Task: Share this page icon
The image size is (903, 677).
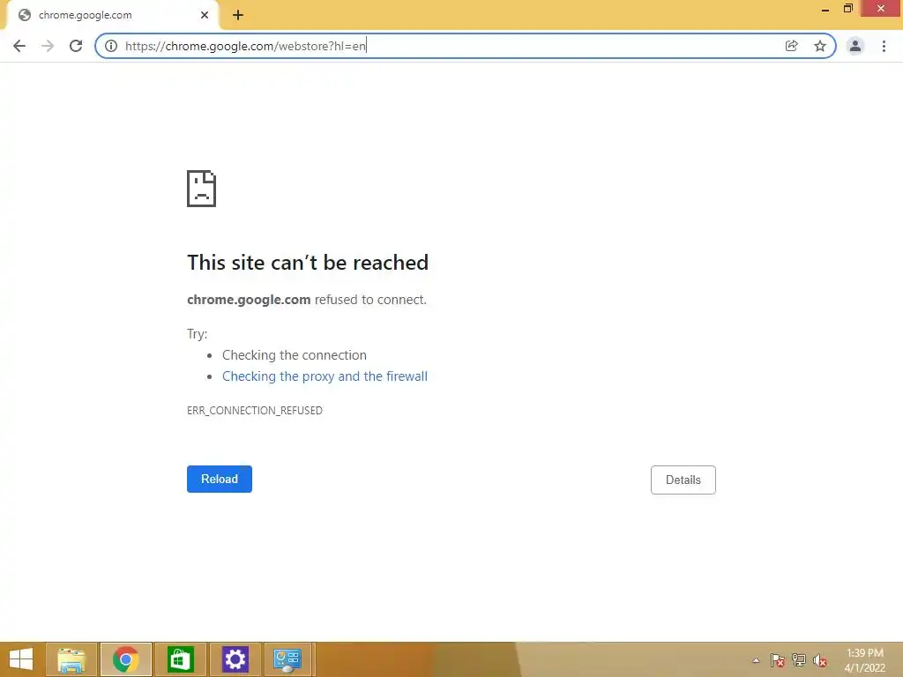Action: pos(792,46)
